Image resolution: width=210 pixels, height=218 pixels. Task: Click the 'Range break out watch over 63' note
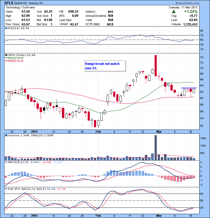(x=105, y=66)
